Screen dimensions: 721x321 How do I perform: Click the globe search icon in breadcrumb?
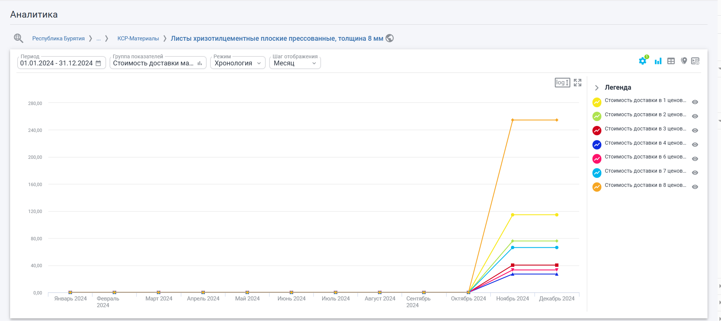(19, 38)
